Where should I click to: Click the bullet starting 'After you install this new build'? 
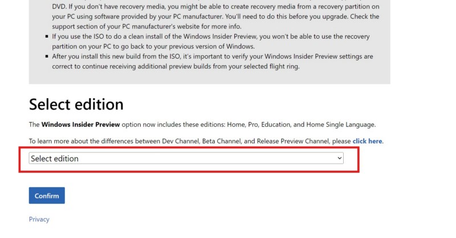tap(212, 61)
